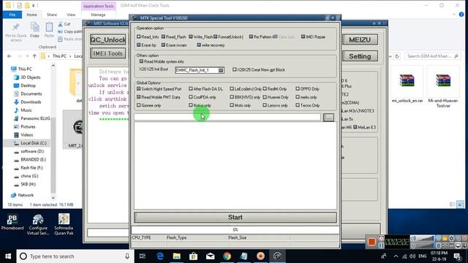Expand the address bar history dropdown

coord(390,56)
